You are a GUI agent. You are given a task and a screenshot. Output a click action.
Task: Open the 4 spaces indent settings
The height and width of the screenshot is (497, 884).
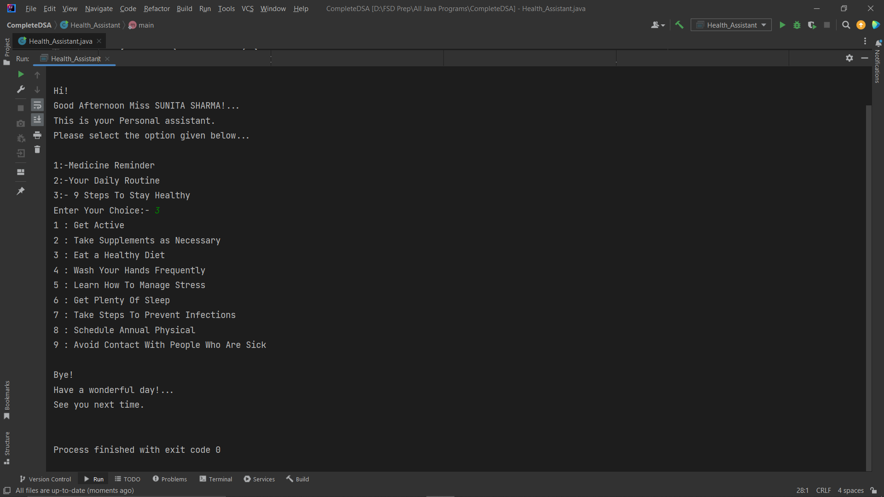pyautogui.click(x=850, y=491)
